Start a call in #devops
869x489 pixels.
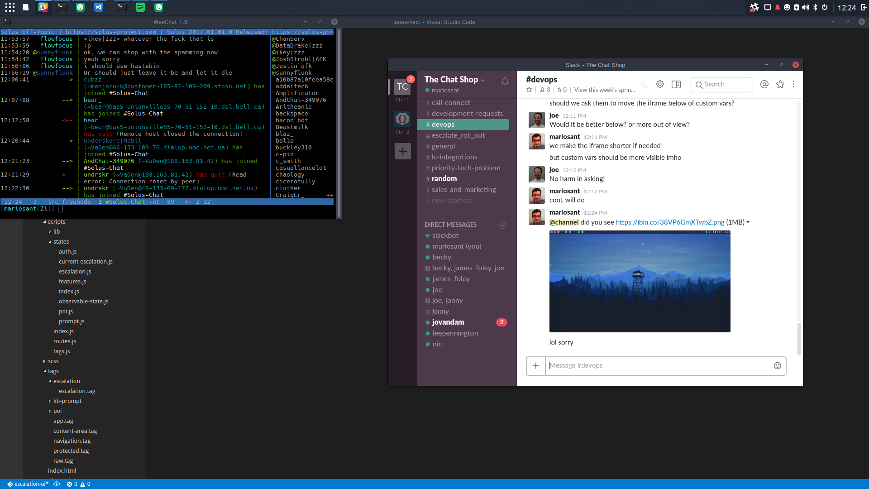pyautogui.click(x=645, y=84)
